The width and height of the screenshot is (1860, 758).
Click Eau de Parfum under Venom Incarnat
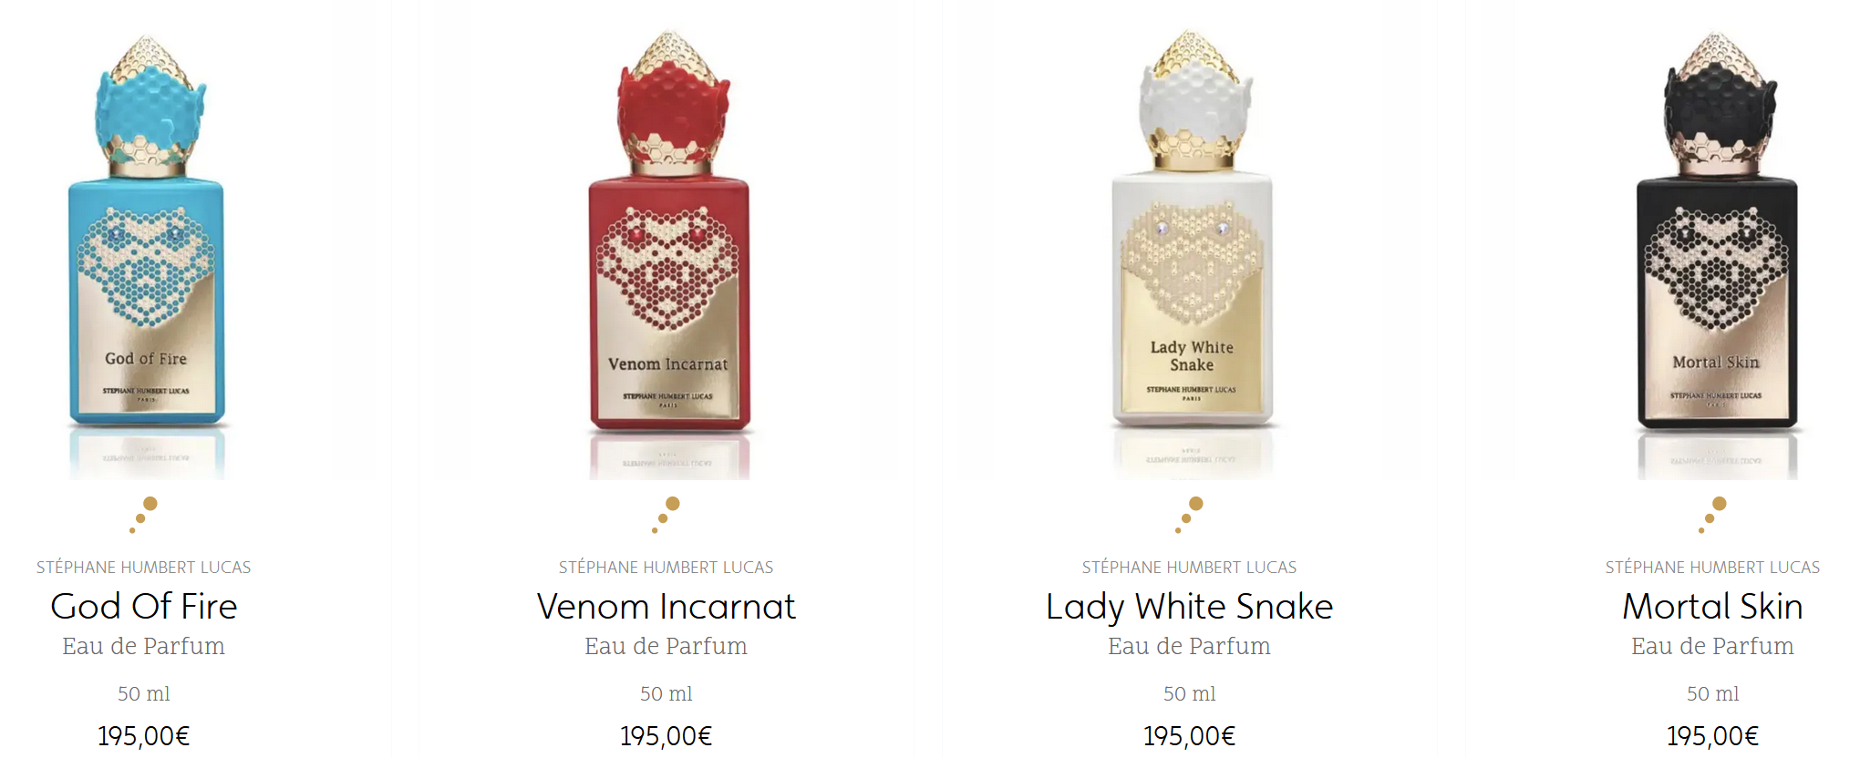coord(666,647)
